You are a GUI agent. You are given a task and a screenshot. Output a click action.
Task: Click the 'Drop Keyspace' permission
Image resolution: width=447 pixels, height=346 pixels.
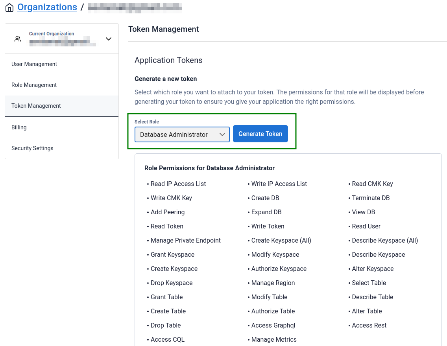[x=171, y=283]
